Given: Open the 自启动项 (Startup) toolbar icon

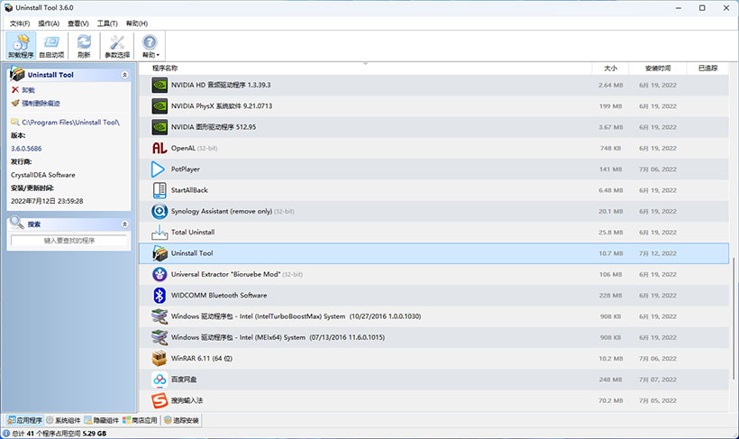Looking at the screenshot, I should (x=51, y=45).
